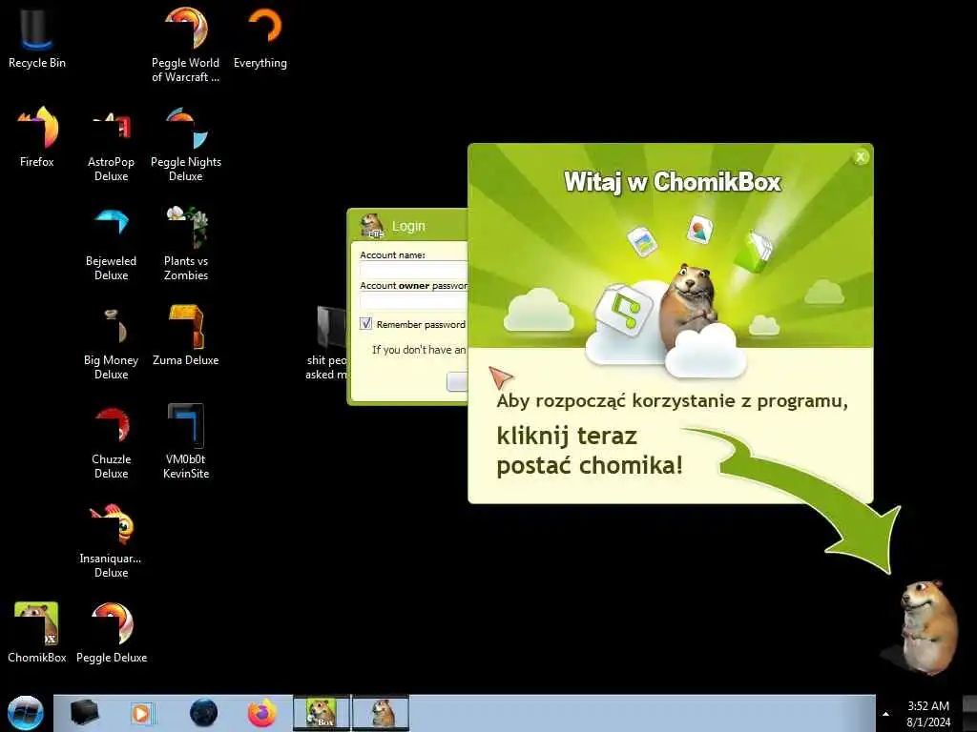Select Peggle Deluxe desktop icon
Screen dimensions: 977x732
[112, 633]
